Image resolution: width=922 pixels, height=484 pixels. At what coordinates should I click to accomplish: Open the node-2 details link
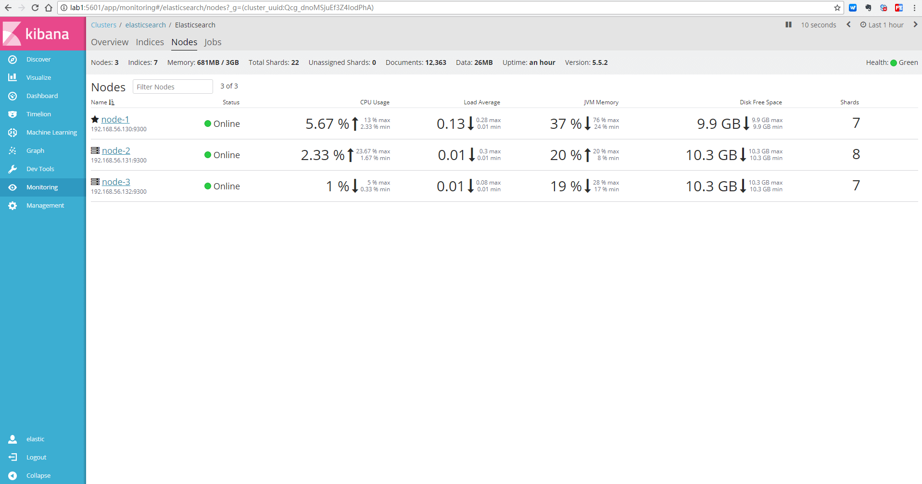coord(116,150)
